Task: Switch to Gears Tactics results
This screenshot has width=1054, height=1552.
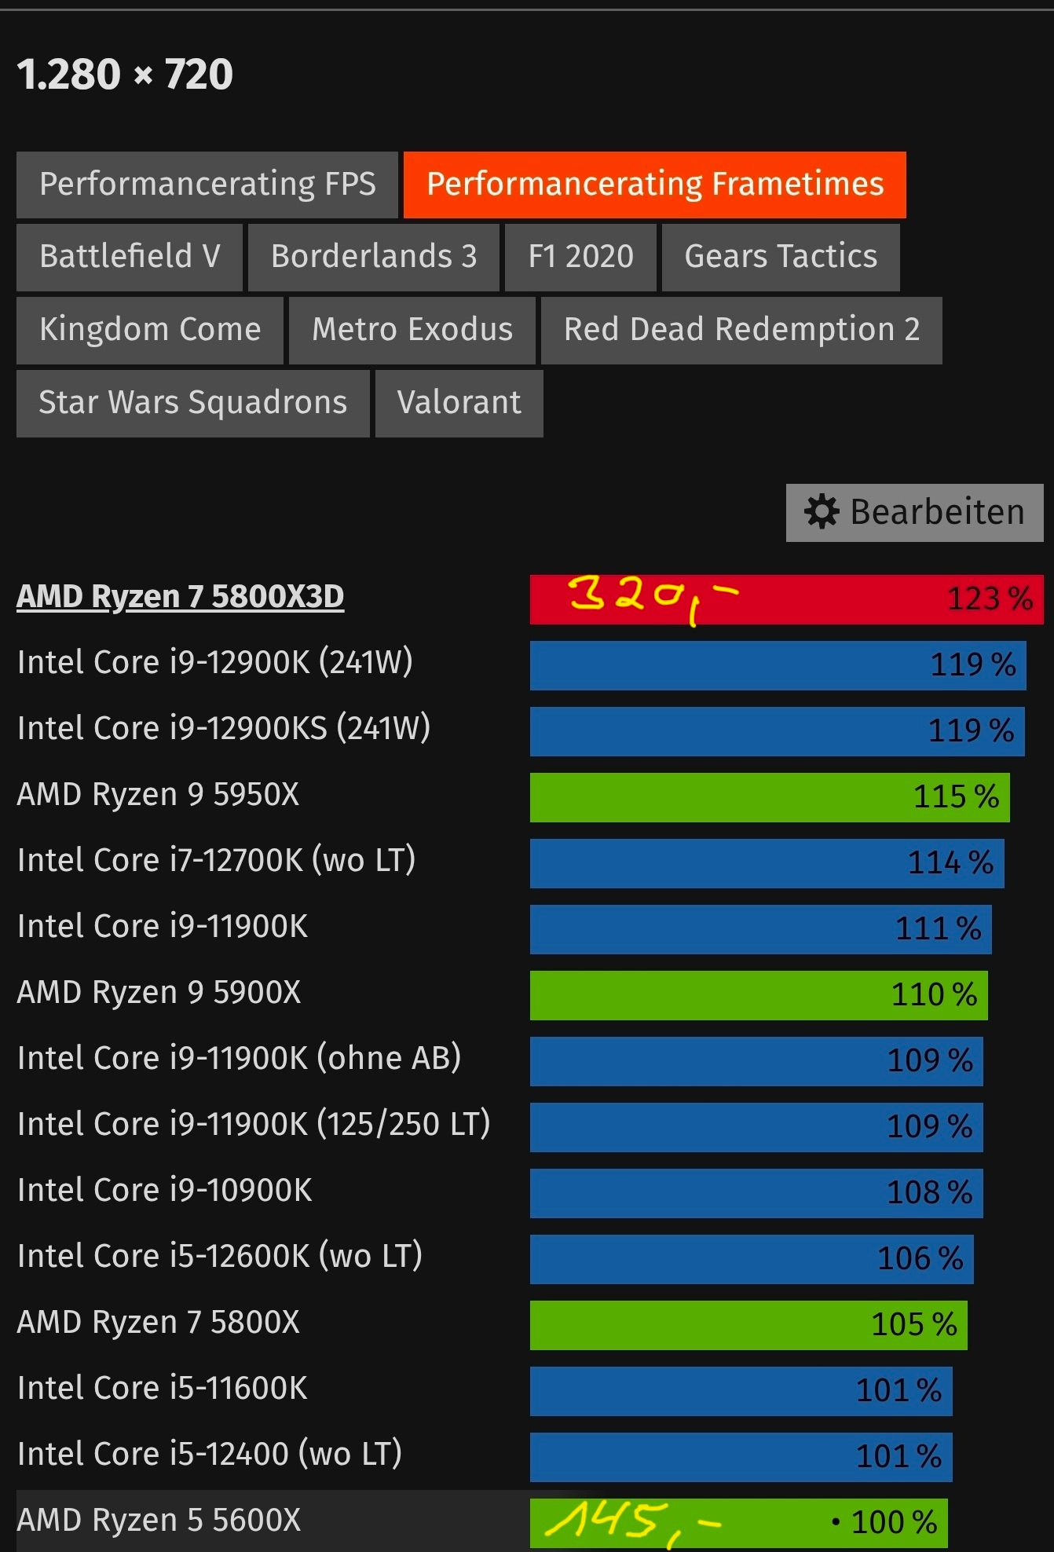Action: (x=781, y=257)
